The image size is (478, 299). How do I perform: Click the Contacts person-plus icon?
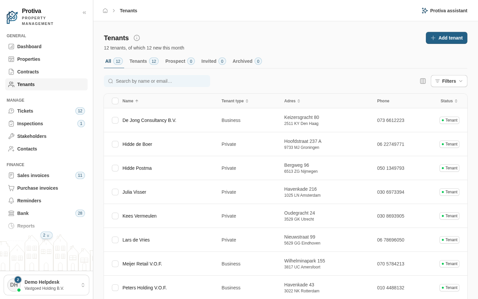click(11, 149)
